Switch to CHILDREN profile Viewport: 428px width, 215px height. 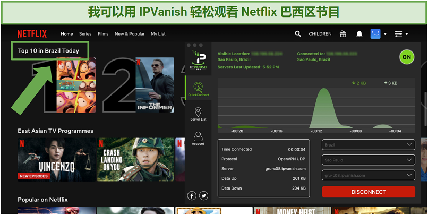point(320,34)
